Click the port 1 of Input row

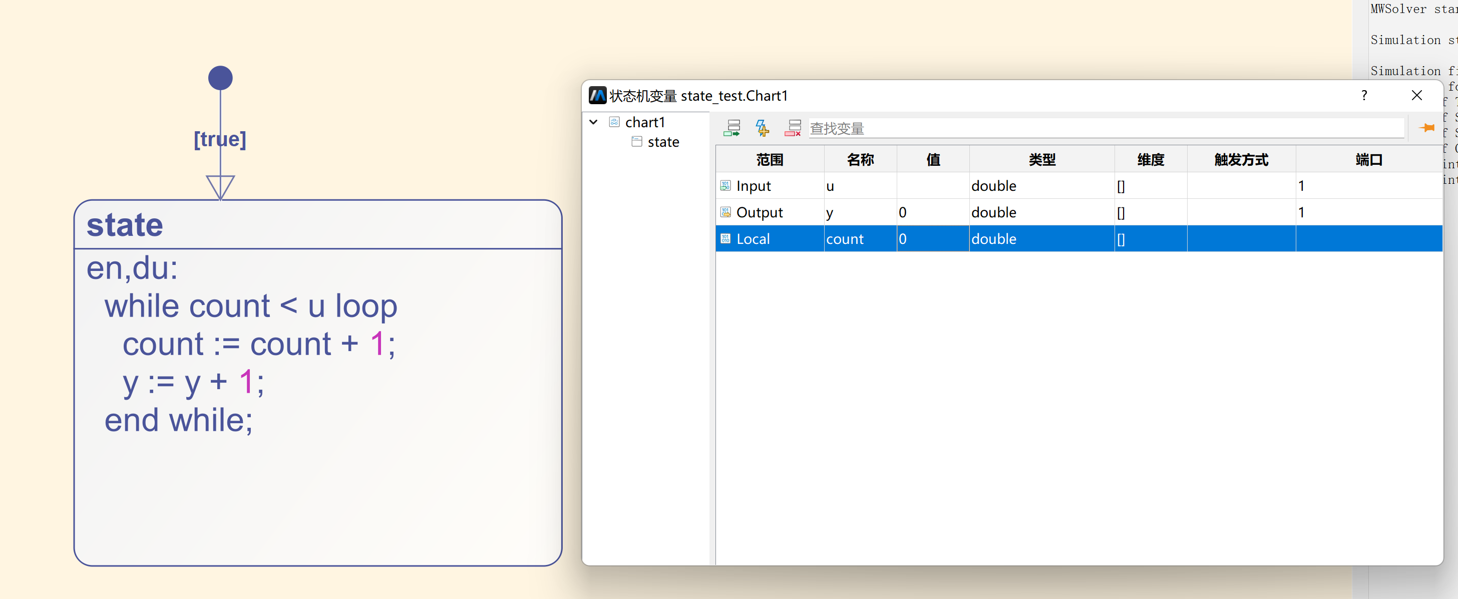[1369, 186]
